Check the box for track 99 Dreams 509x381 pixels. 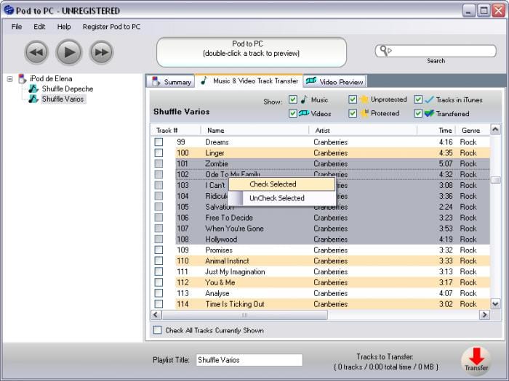pos(159,142)
